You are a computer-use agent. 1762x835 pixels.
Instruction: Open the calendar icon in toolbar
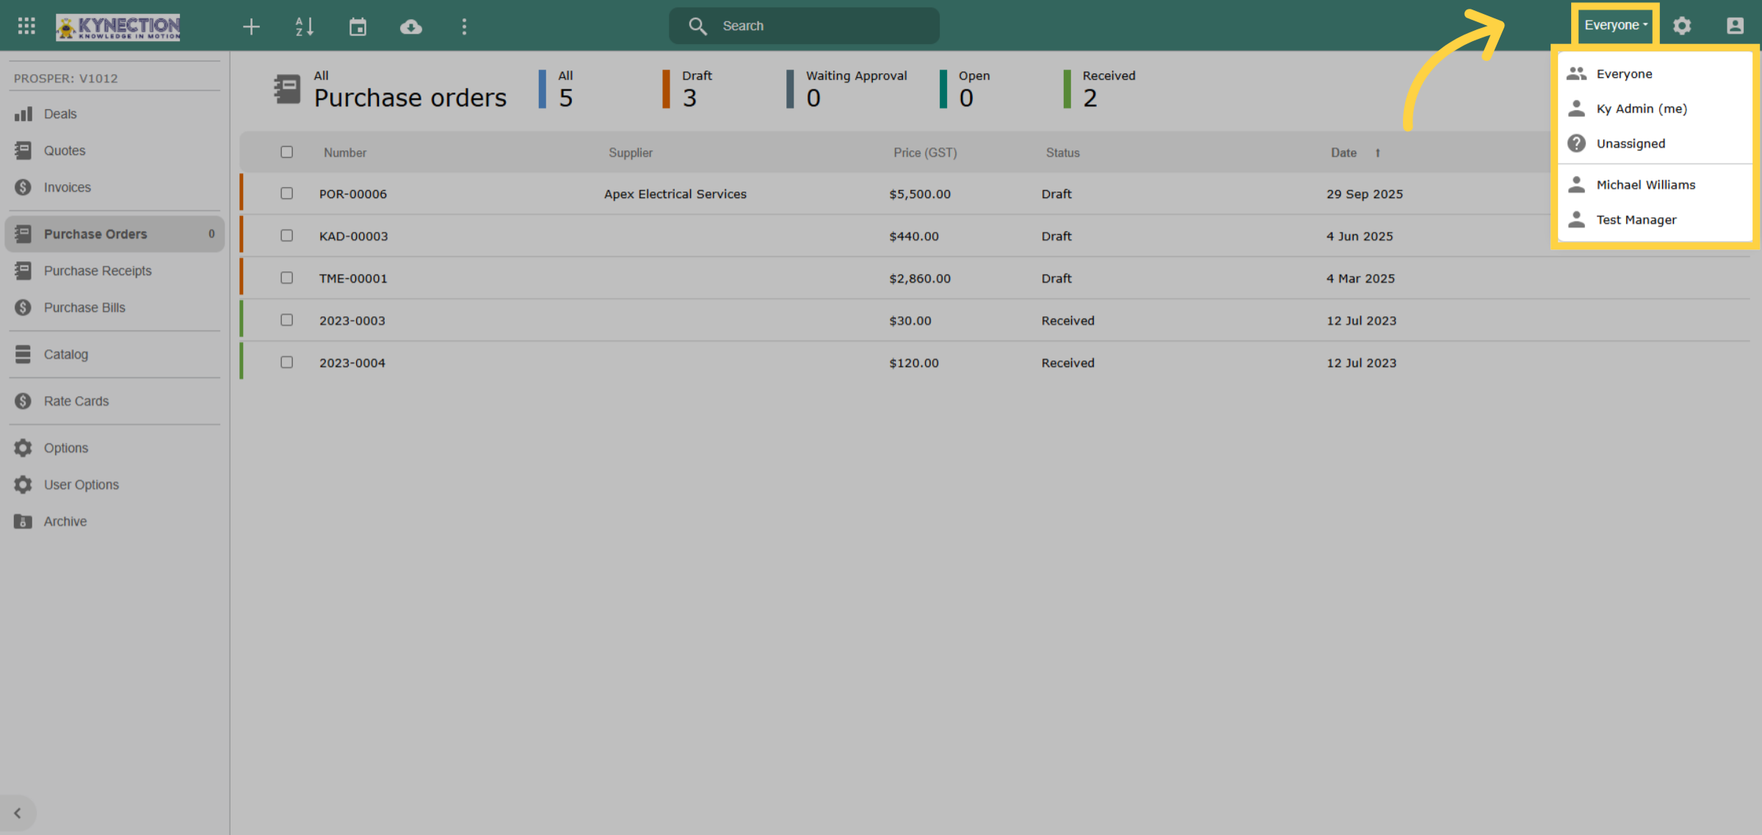click(x=358, y=26)
